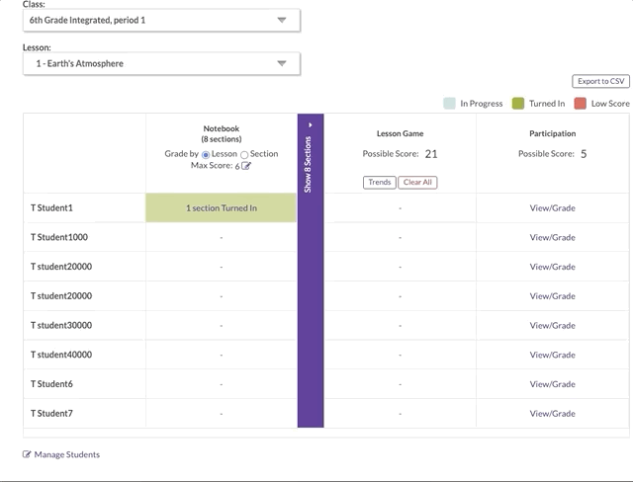The width and height of the screenshot is (633, 482).
Task: Open View/Grade for T Student7
Action: coord(552,413)
